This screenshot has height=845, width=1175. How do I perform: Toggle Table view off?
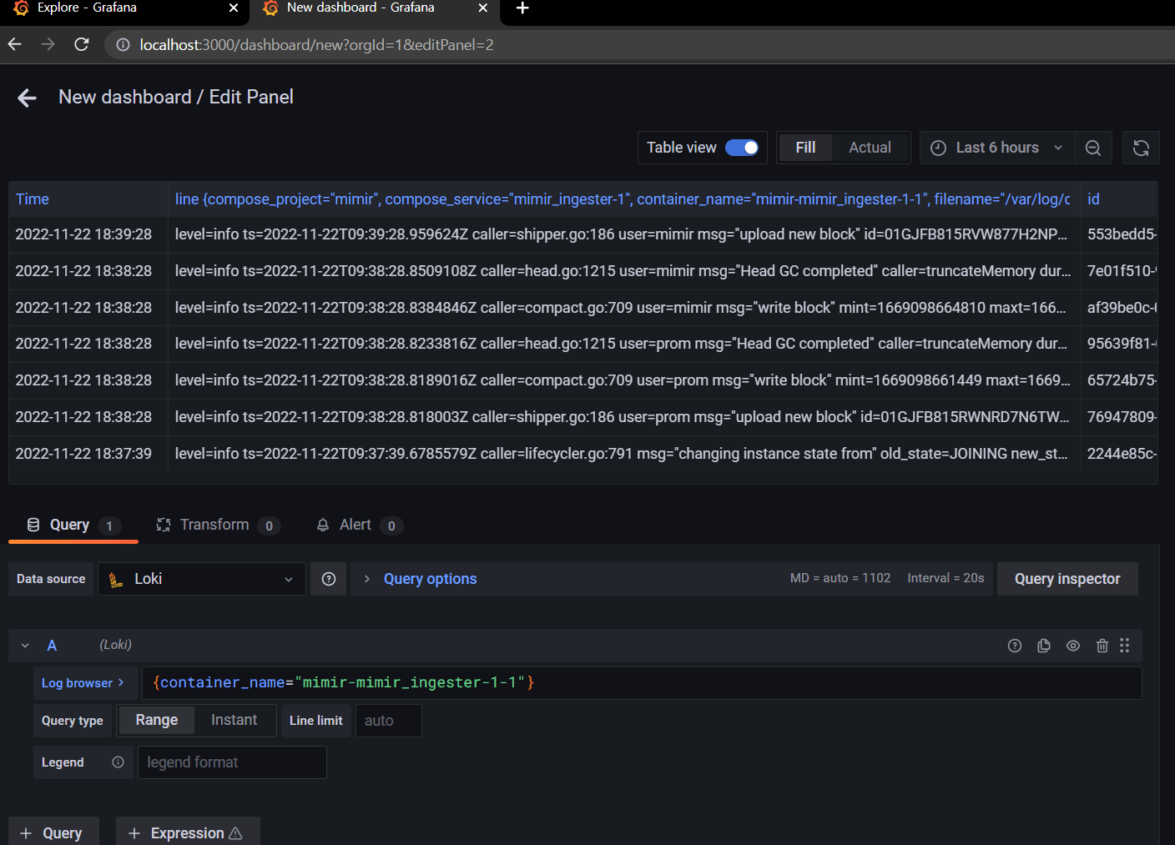click(741, 147)
